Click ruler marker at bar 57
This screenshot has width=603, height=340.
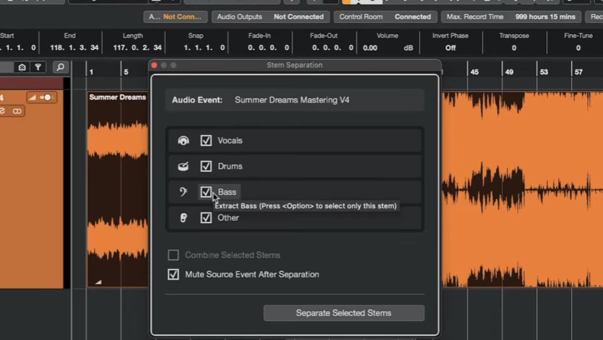578,72
